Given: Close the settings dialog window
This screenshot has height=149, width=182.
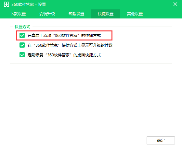Looking at the screenshot, I should tap(175, 4).
